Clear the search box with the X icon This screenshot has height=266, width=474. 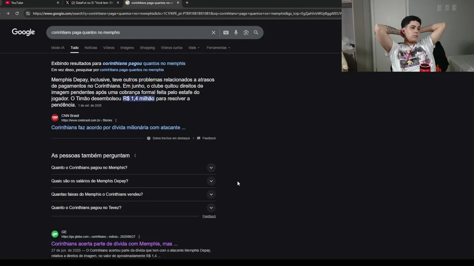tap(213, 33)
